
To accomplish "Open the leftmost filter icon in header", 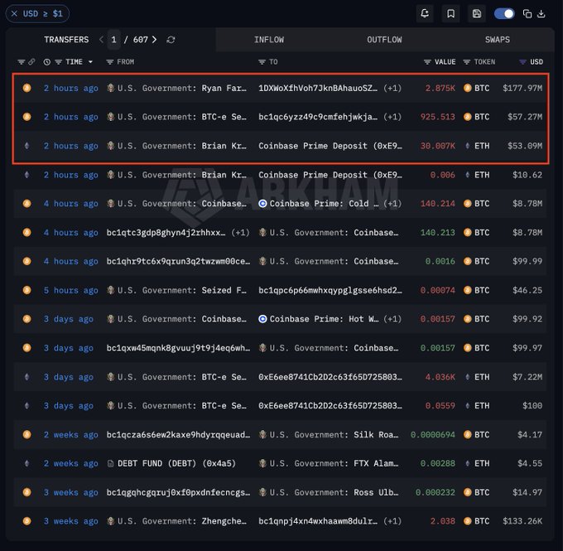I will pos(22,62).
